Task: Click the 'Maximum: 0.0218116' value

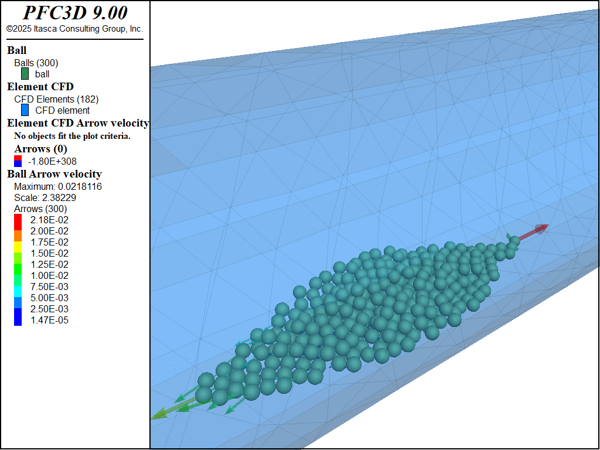Action: [58, 187]
